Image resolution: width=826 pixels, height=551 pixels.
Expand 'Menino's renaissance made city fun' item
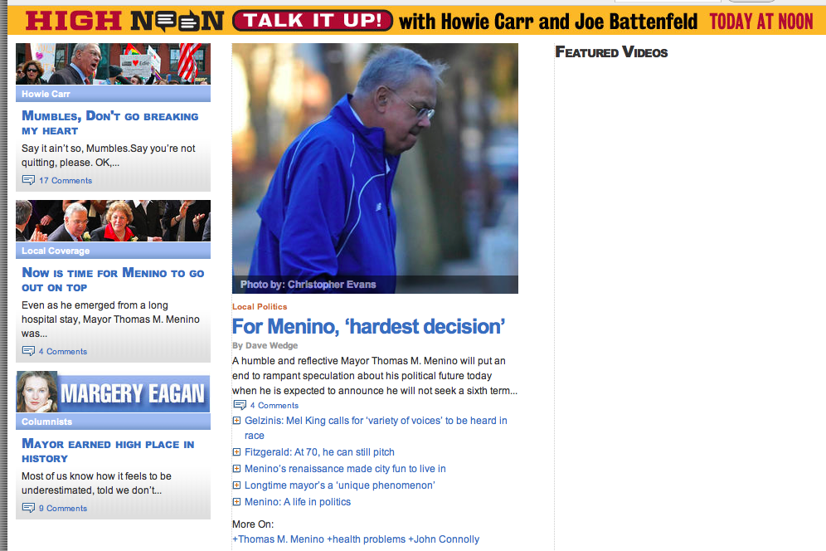tap(237, 469)
